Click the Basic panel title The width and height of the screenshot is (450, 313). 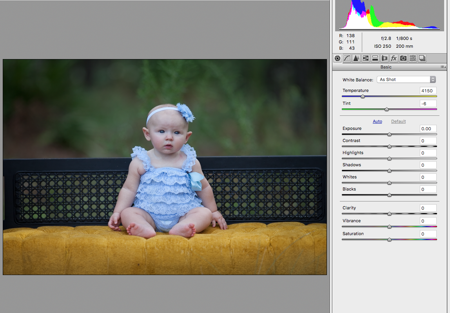(386, 67)
